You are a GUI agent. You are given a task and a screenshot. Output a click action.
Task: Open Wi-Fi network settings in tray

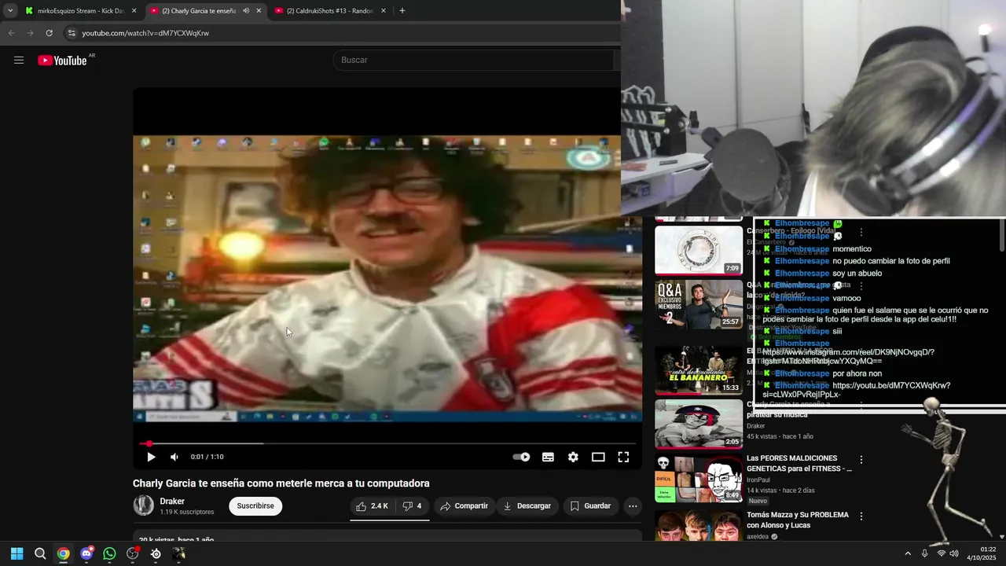(x=942, y=553)
